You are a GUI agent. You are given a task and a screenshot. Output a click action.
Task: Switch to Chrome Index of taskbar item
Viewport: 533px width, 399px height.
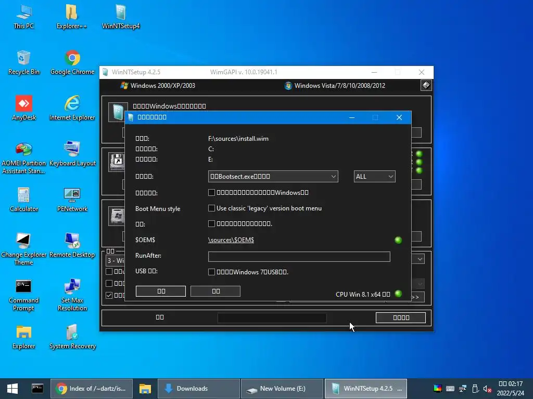pos(92,389)
